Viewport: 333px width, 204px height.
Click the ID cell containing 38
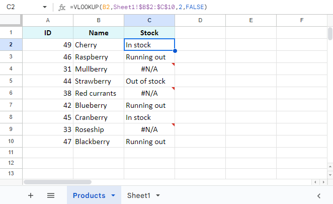tap(48, 93)
